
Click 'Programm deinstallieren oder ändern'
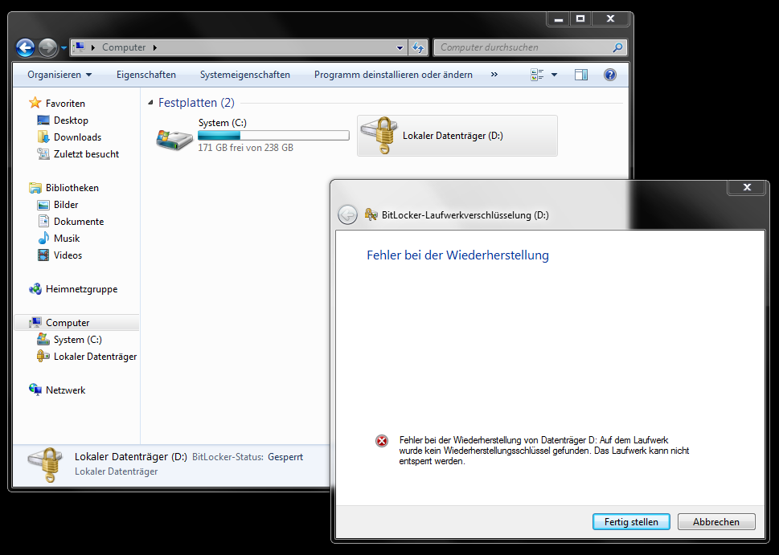pos(393,75)
